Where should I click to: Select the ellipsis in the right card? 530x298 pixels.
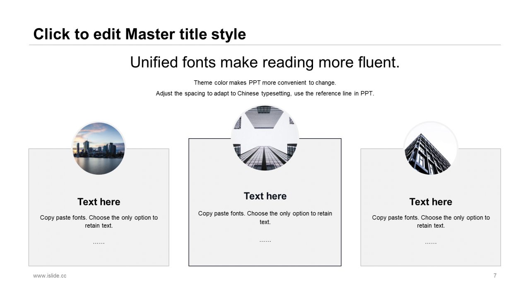click(x=431, y=243)
